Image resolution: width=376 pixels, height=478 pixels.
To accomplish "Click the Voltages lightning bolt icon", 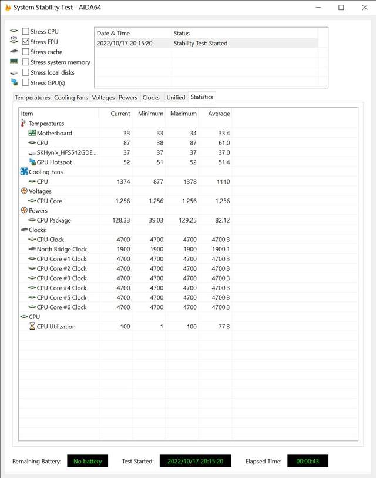I will click(x=24, y=191).
